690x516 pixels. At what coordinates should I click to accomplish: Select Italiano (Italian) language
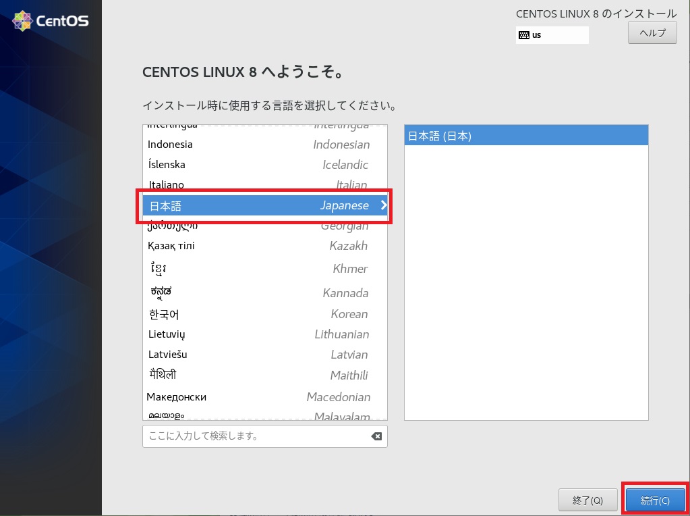[x=265, y=184]
